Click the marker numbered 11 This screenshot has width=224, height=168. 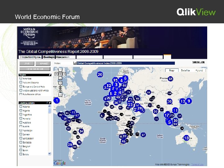pos(175,110)
